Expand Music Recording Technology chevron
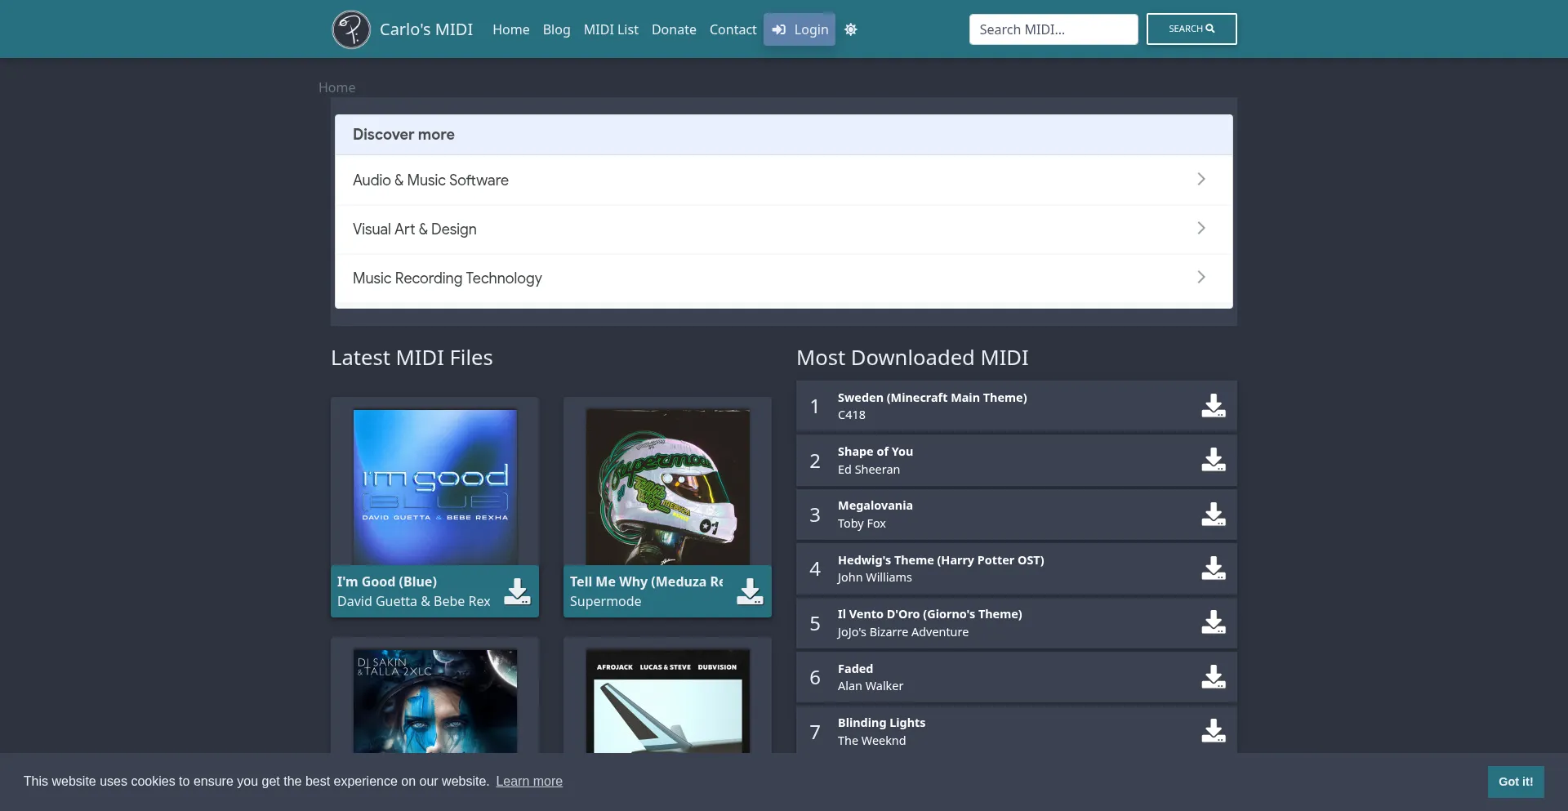This screenshot has height=811, width=1568. click(x=1201, y=277)
